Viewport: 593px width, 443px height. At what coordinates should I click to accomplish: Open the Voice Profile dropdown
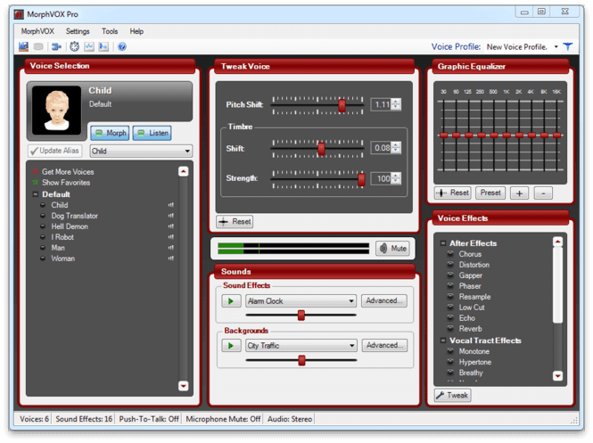pyautogui.click(x=556, y=47)
